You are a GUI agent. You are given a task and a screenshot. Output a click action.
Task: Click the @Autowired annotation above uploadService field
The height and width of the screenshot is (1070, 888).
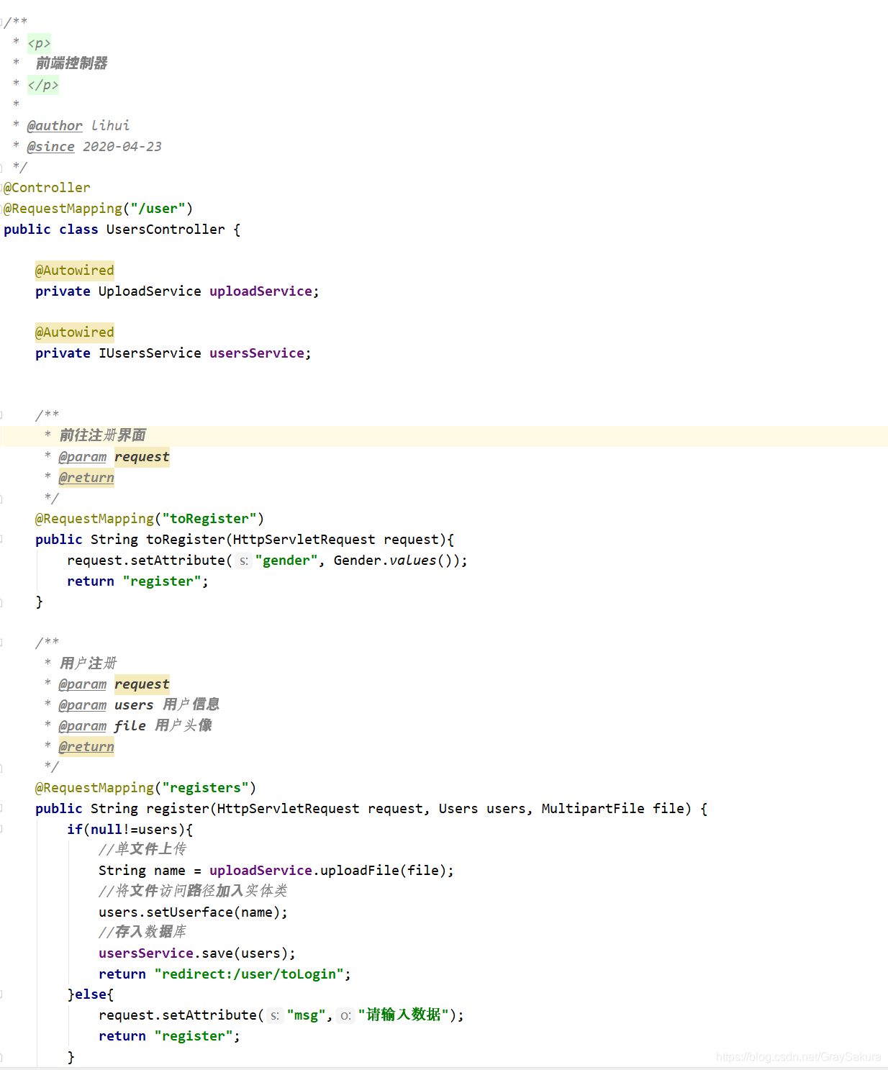[x=75, y=271]
